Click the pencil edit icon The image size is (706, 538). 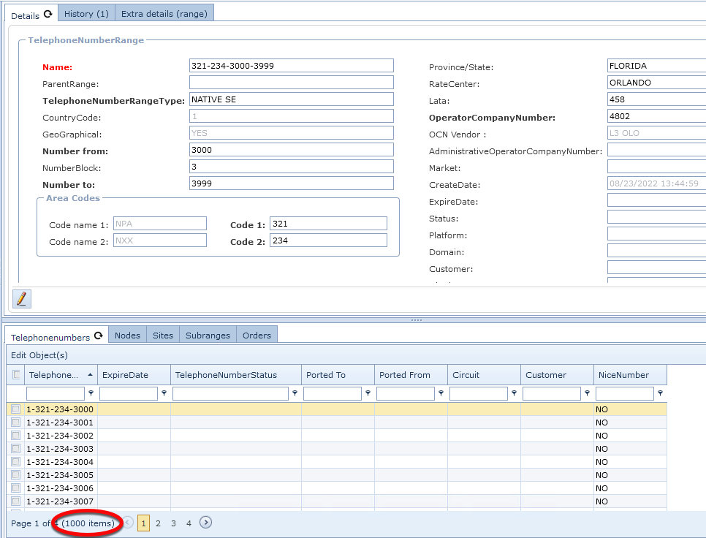coord(22,298)
